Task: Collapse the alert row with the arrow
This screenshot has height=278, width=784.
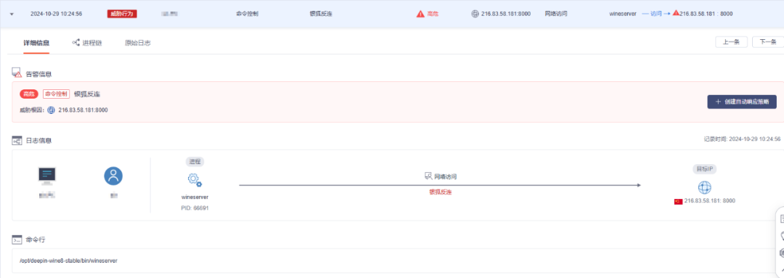Action: coord(12,14)
